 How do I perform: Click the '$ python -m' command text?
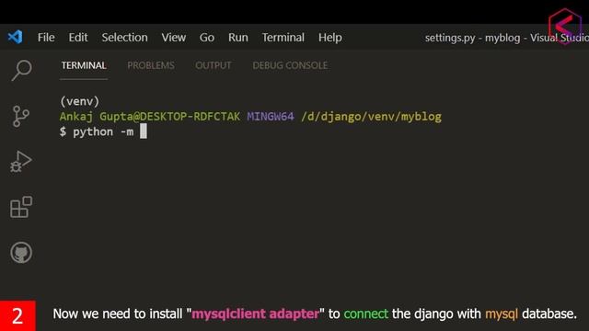[x=97, y=131]
